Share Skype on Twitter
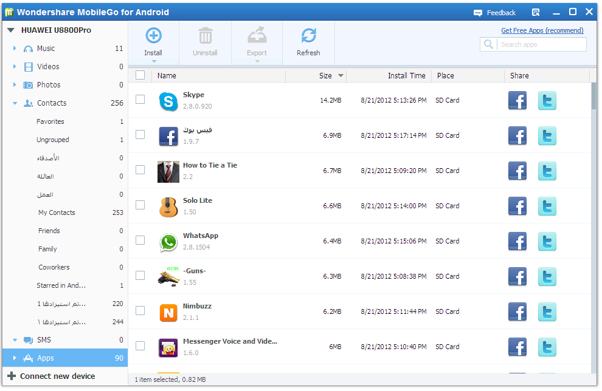The width and height of the screenshot is (602, 391). pos(547,100)
